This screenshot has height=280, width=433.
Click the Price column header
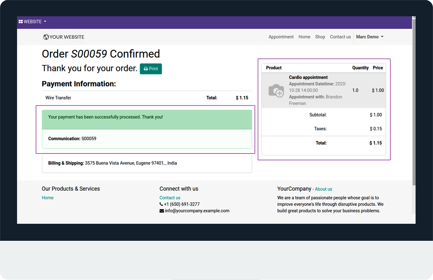(378, 68)
